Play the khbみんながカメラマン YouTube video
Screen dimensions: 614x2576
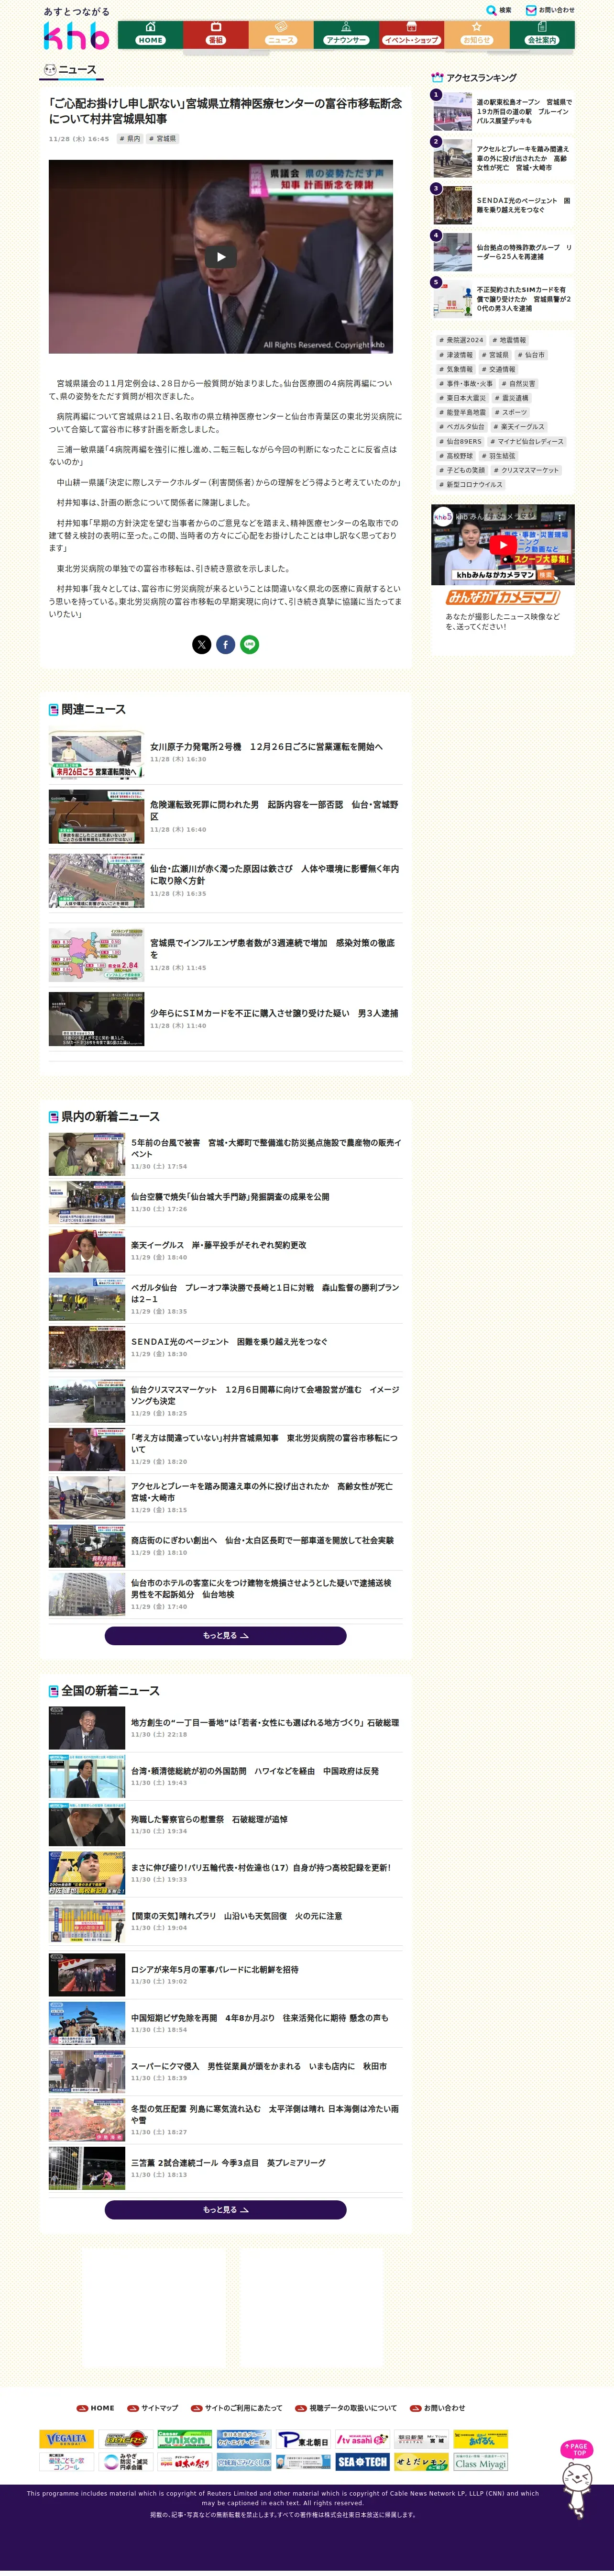(x=502, y=545)
